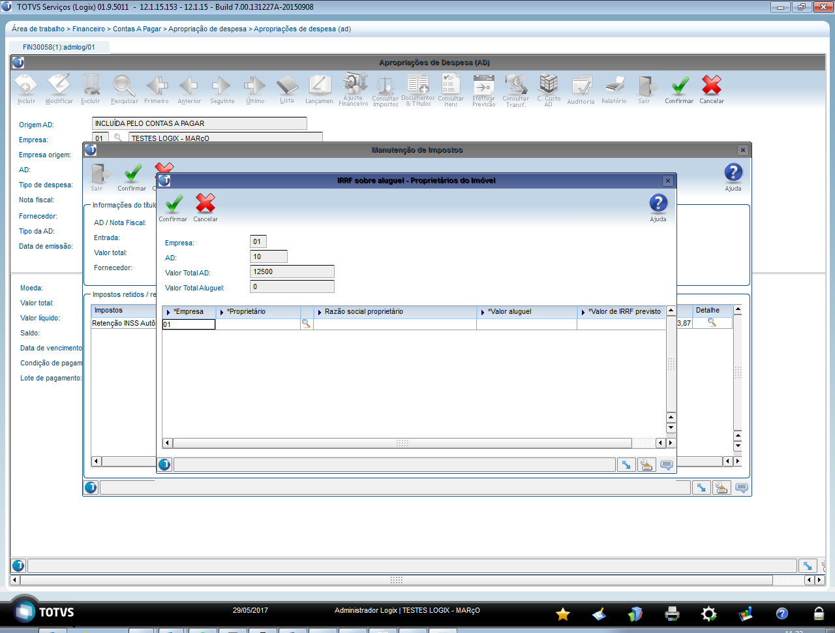Click the wrench keyboard icon in IRRF dialog
The height and width of the screenshot is (633, 835).
pos(646,465)
